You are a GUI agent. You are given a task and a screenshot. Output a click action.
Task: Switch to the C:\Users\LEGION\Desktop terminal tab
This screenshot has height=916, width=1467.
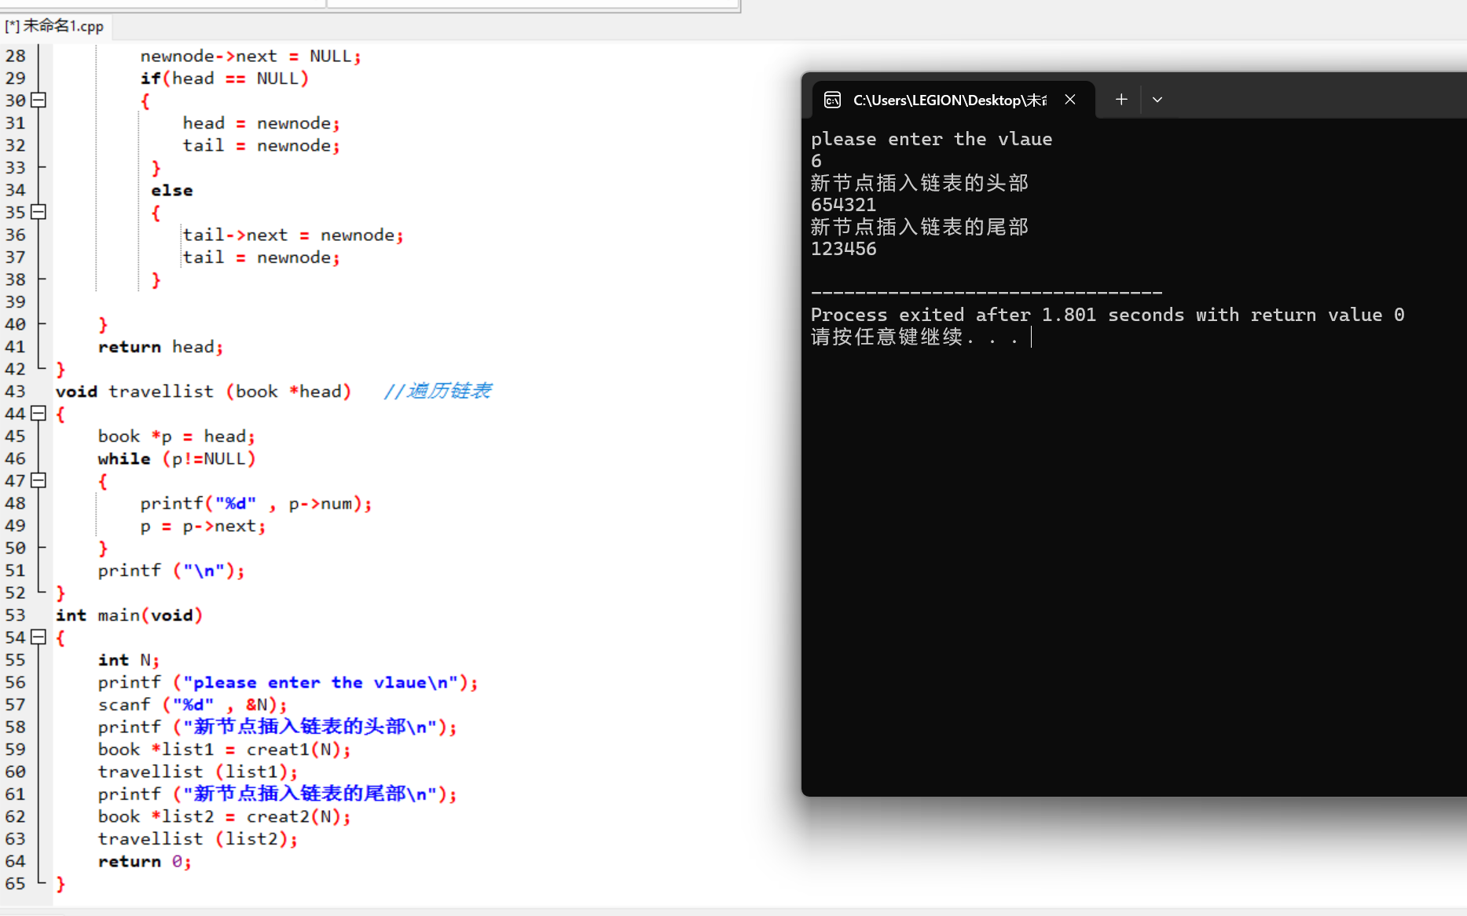[949, 100]
